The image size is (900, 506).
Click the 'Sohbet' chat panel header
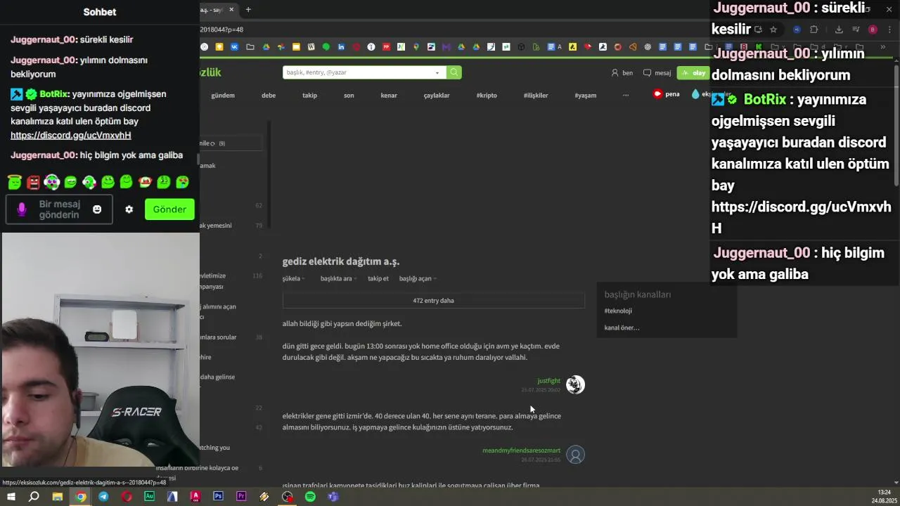click(x=100, y=12)
